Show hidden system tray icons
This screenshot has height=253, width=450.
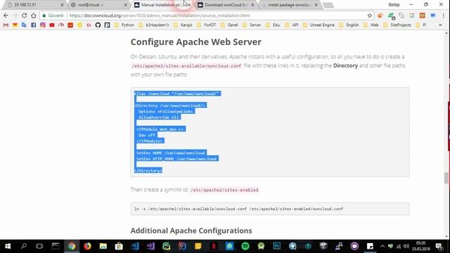[x=382, y=246]
